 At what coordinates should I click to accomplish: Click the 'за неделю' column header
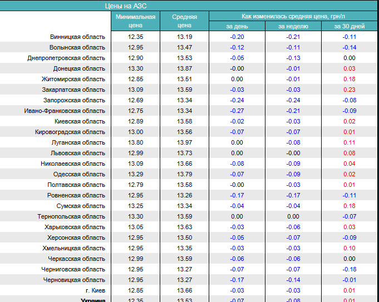click(x=293, y=26)
